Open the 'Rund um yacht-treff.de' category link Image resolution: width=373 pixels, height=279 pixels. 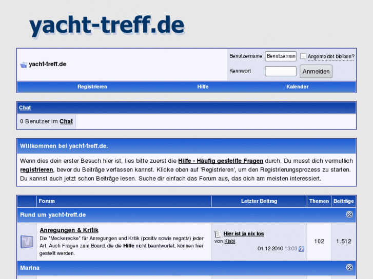[x=53, y=215]
